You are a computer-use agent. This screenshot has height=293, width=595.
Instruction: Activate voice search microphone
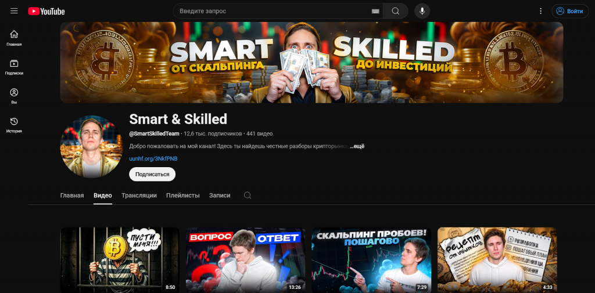click(422, 11)
